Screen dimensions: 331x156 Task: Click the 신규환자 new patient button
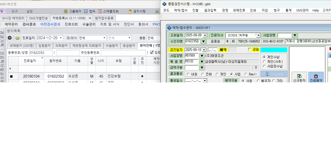click(x=299, y=77)
